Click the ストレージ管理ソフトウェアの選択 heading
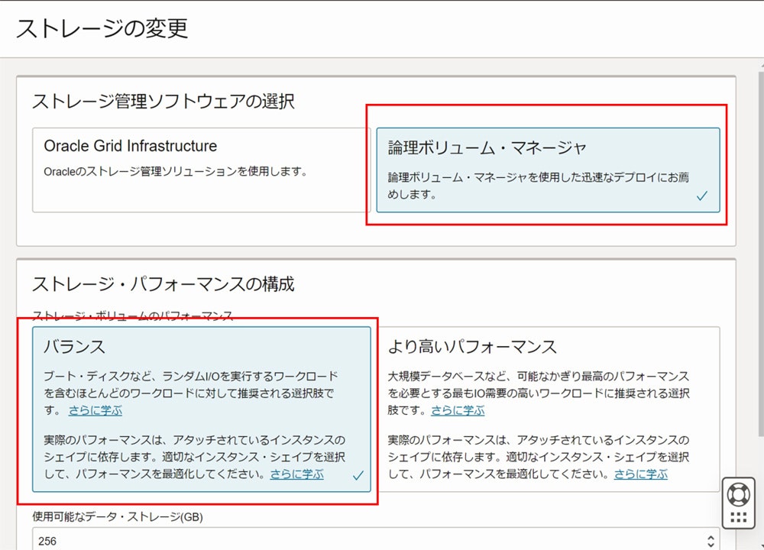 click(x=163, y=102)
